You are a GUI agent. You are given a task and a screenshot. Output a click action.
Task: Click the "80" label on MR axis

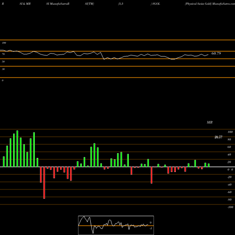point(229,140)
